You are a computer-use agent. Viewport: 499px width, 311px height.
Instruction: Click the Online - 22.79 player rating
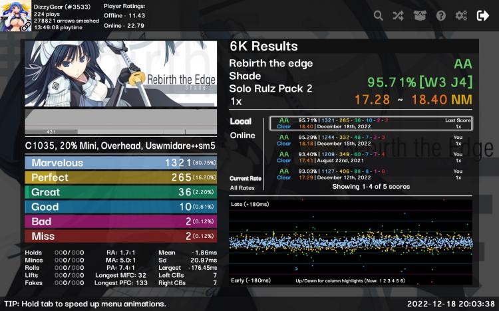click(x=124, y=26)
